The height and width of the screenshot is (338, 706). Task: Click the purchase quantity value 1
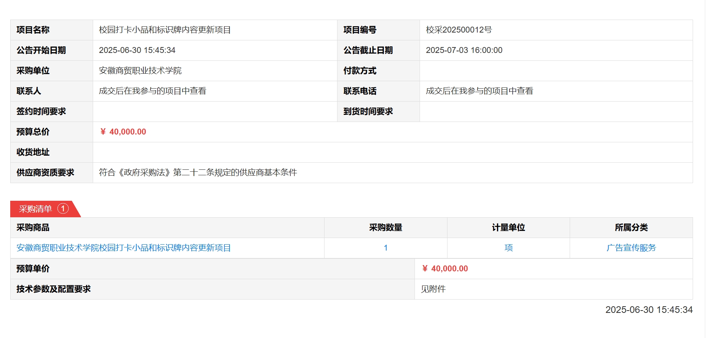385,248
